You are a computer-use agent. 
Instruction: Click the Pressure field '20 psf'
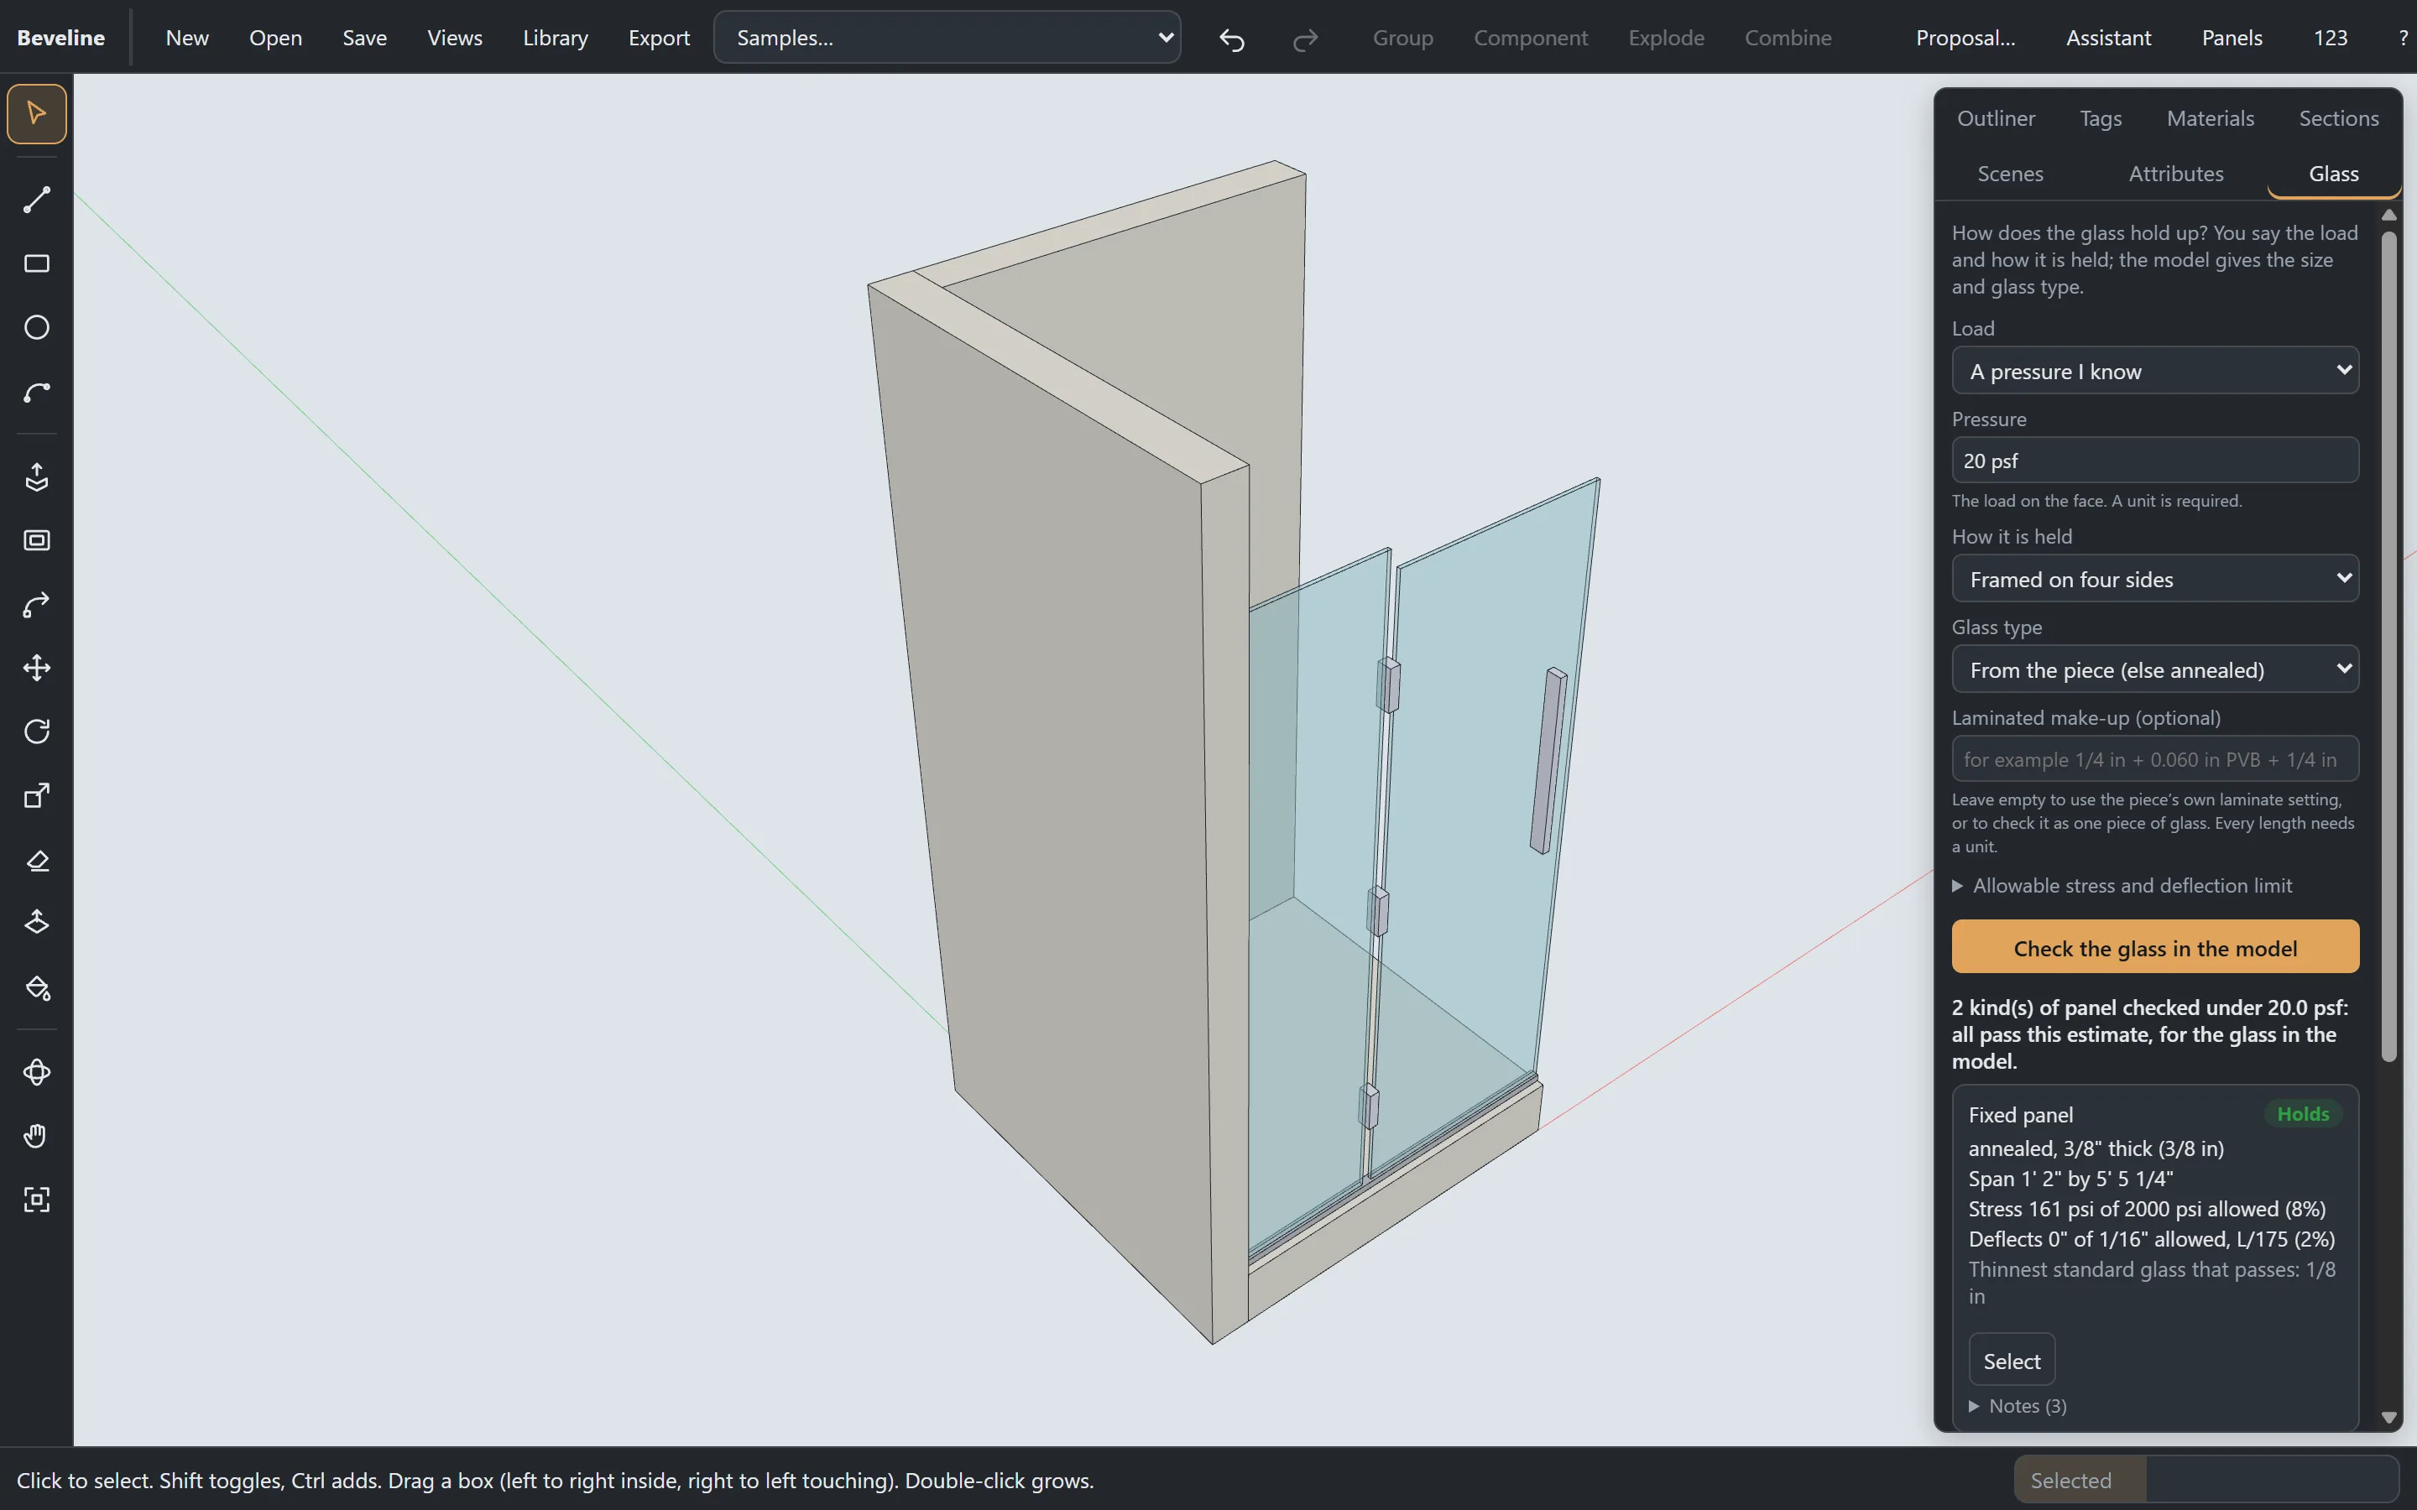point(2155,461)
